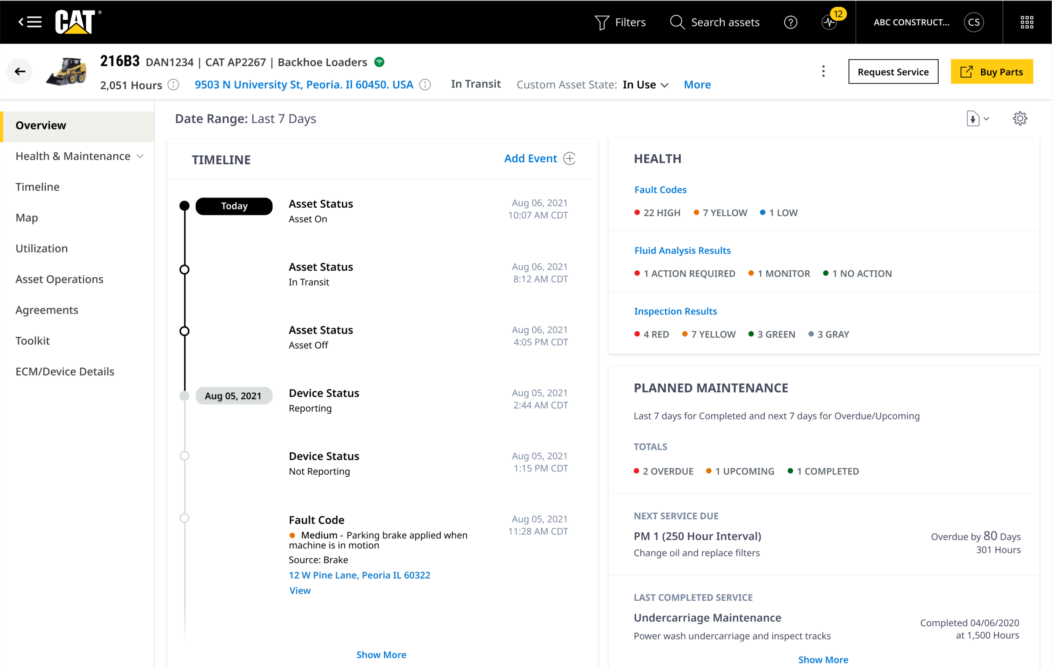Click the Request Service button
This screenshot has width=1052, height=668.
pos(893,71)
